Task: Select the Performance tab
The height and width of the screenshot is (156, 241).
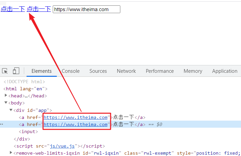Action: coord(160,71)
